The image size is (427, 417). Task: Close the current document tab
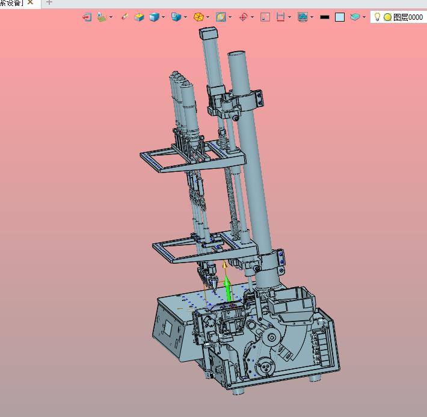pyautogui.click(x=31, y=2)
